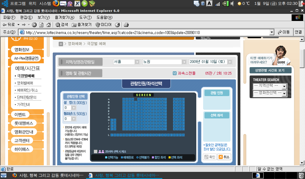
Task: Go to the Home page icon
Action: coord(49,25)
